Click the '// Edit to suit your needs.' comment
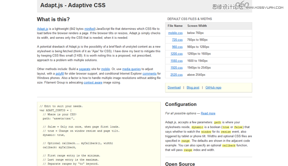Image resolution: width=288 pixels, height=166 pixels. [61, 106]
